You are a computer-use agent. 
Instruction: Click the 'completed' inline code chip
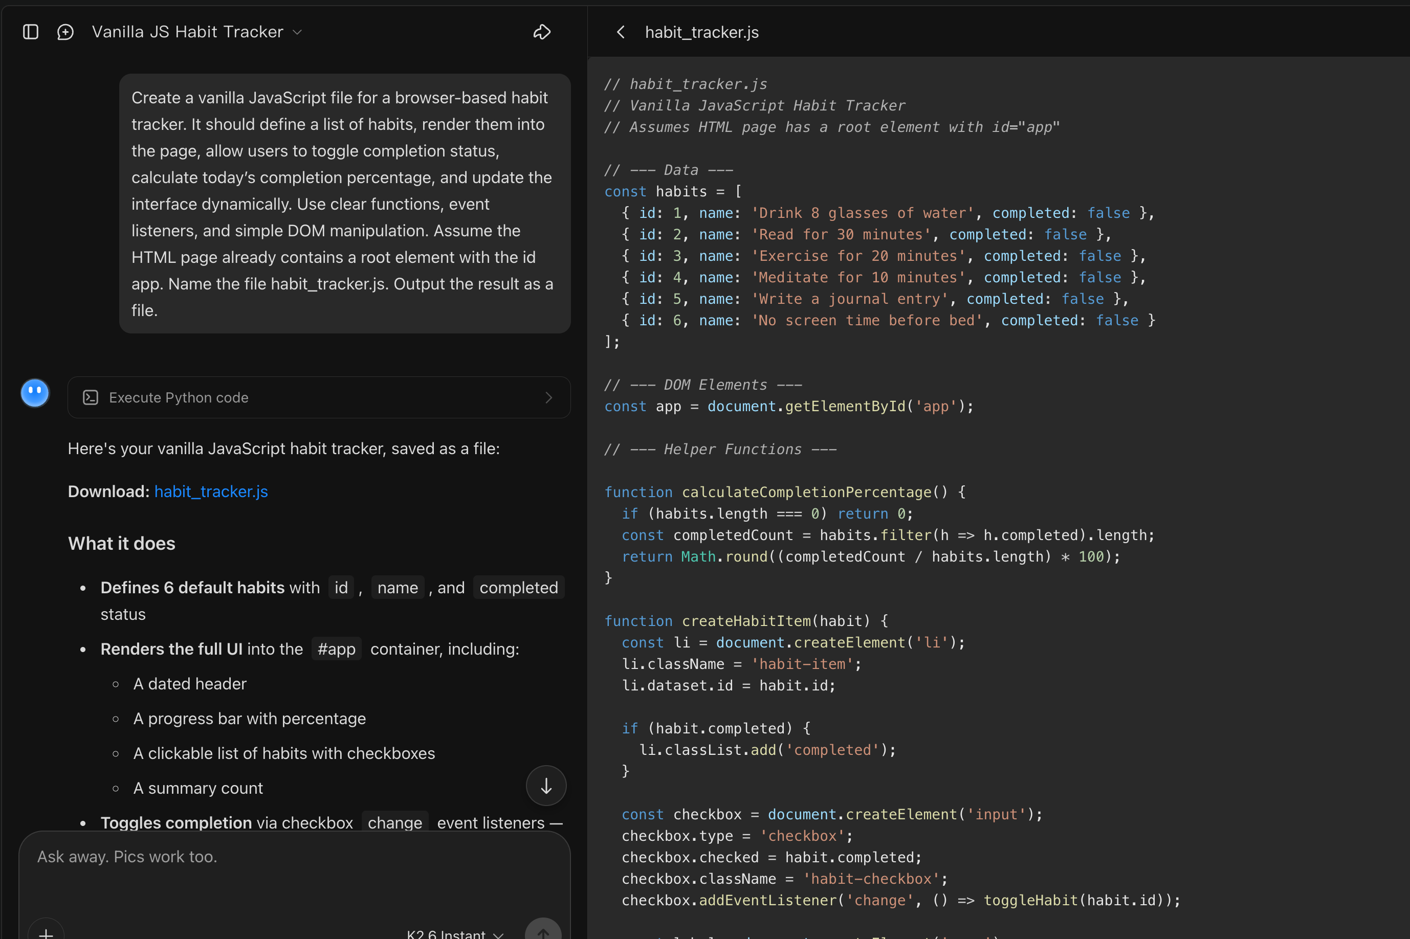(x=519, y=588)
